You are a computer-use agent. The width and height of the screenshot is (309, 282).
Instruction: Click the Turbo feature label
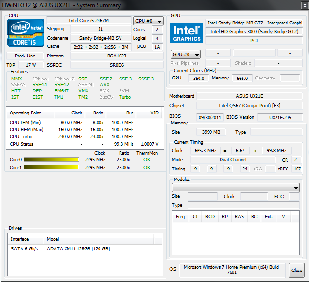[x=125, y=97]
